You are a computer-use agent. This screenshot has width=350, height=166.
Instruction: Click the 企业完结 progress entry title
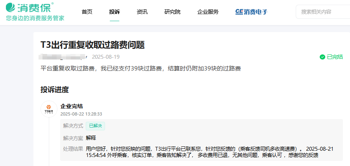(72, 106)
